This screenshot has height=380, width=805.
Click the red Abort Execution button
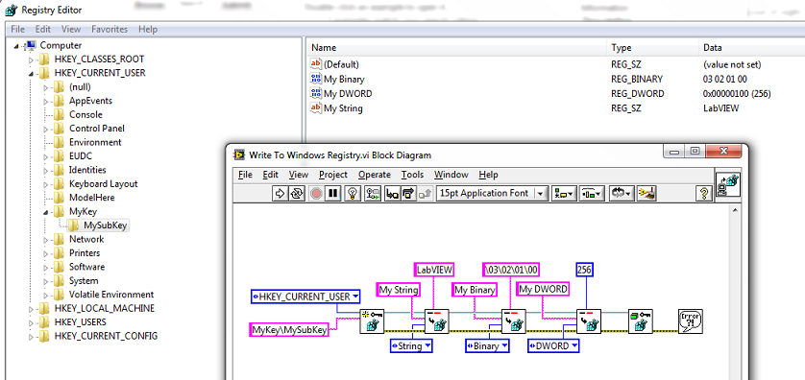point(316,193)
